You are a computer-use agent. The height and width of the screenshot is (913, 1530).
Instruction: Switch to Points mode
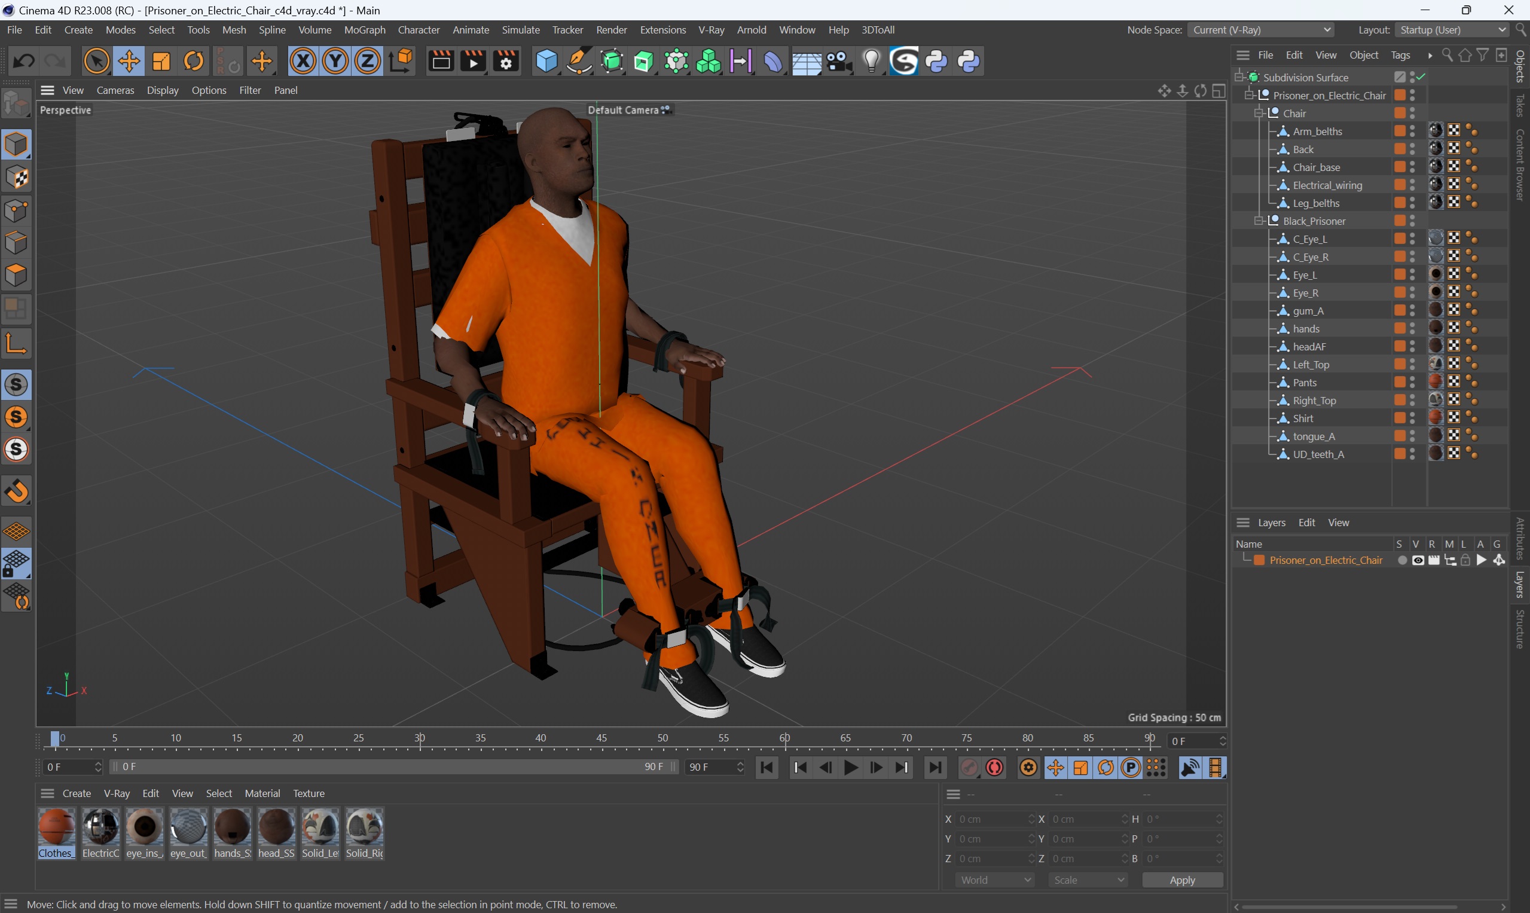click(16, 210)
